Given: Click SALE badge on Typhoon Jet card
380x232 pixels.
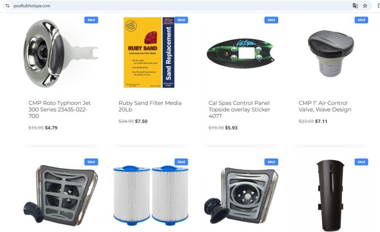Looking at the screenshot, I should (x=91, y=20).
